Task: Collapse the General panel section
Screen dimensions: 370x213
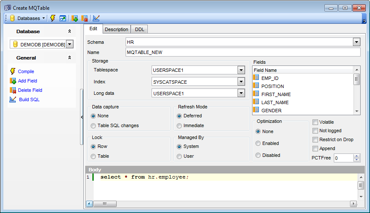Action: tap(69, 57)
